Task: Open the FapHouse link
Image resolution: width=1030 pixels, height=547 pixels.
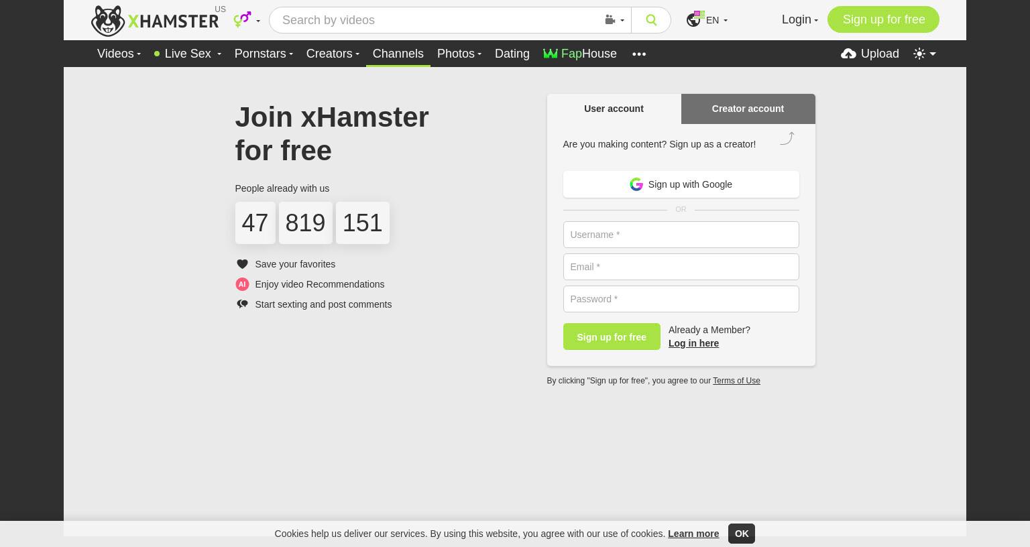Action: [x=580, y=54]
